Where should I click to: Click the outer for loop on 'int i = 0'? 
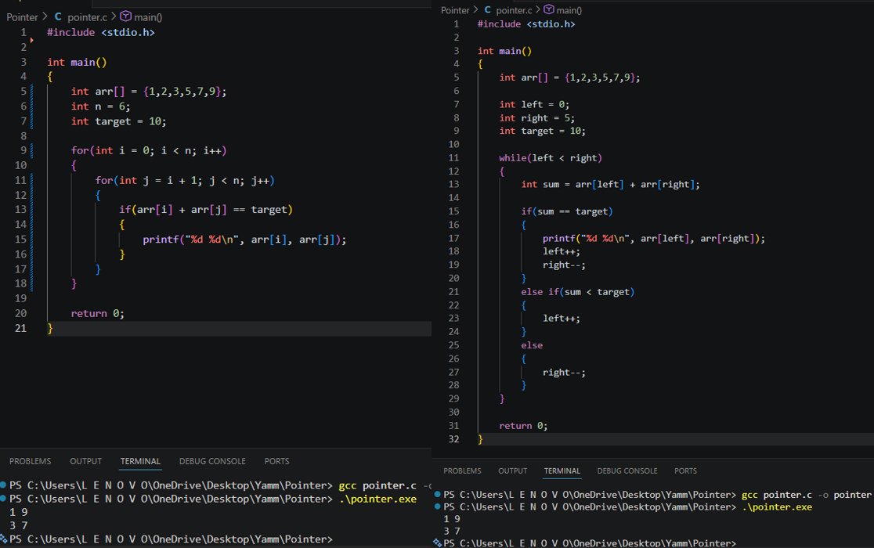(149, 150)
